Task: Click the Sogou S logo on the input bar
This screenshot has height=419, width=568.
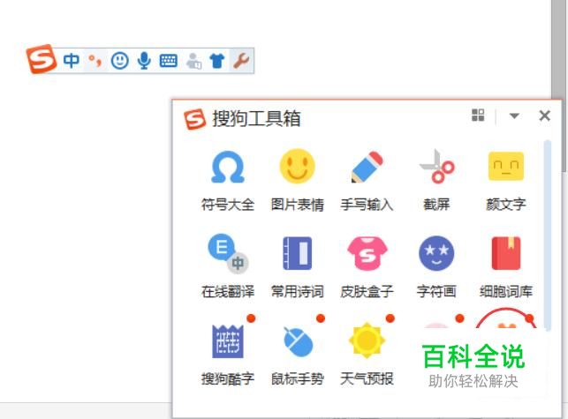Action: pos(41,59)
